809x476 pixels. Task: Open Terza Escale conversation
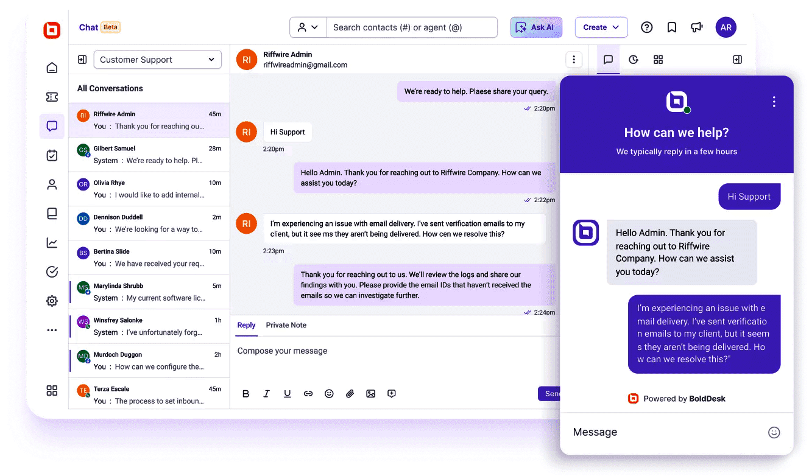[x=149, y=394]
